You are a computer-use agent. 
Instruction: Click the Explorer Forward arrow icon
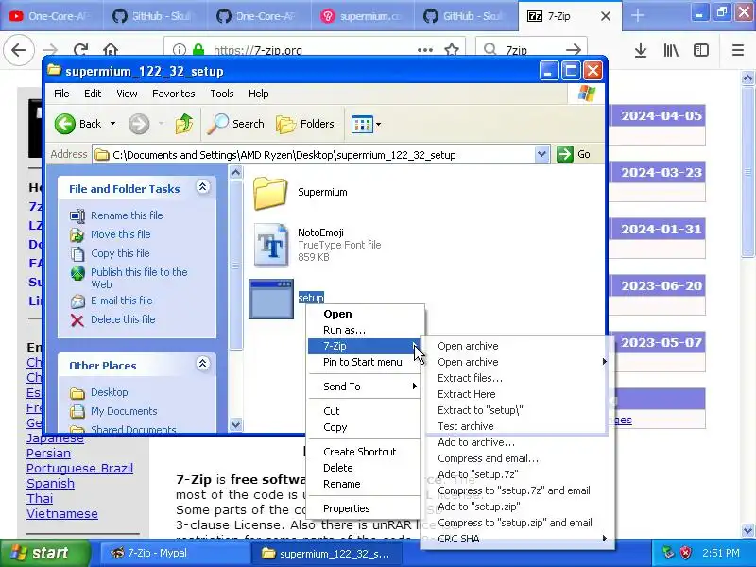(x=139, y=124)
